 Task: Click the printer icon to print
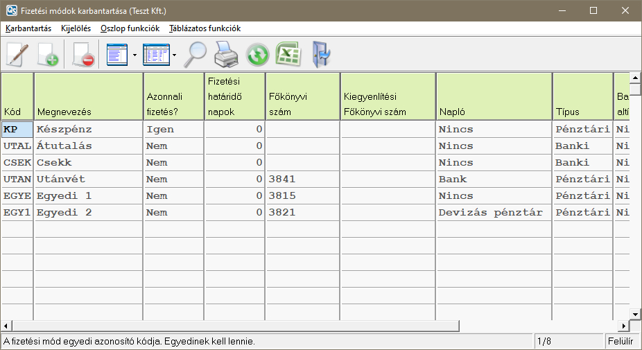[x=226, y=54]
